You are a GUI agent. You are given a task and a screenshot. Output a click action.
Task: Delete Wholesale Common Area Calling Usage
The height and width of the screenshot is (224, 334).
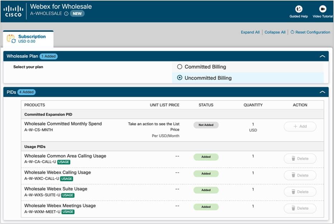point(300,159)
